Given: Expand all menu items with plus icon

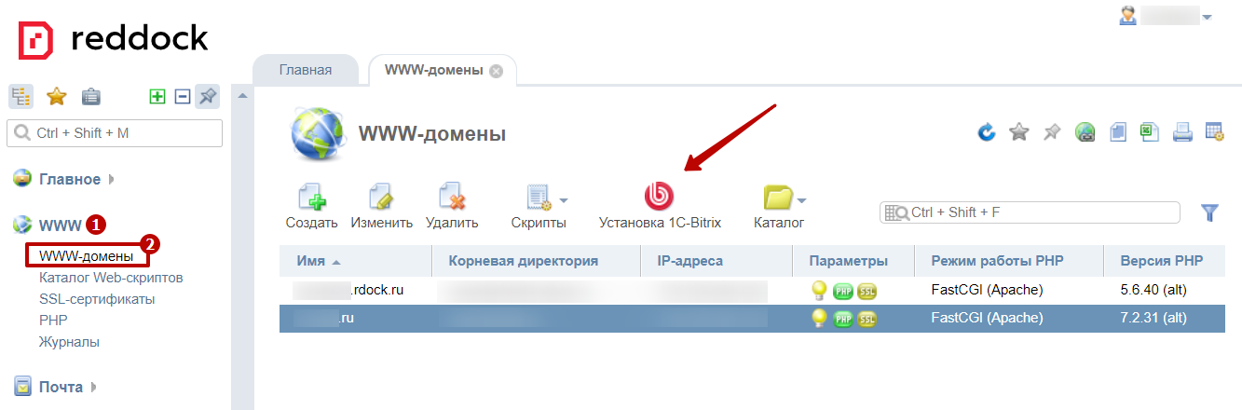Looking at the screenshot, I should [x=157, y=96].
